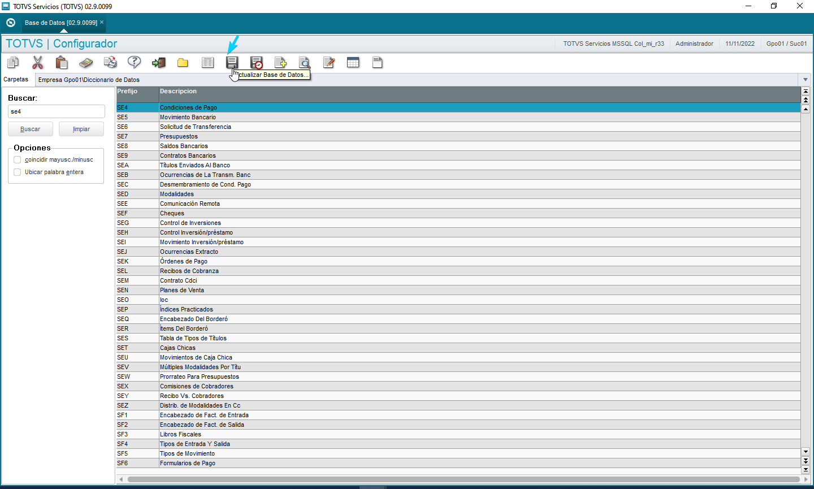The image size is (814, 489).
Task: Select the SF6 Formularios de Pago row
Action: [x=458, y=463]
